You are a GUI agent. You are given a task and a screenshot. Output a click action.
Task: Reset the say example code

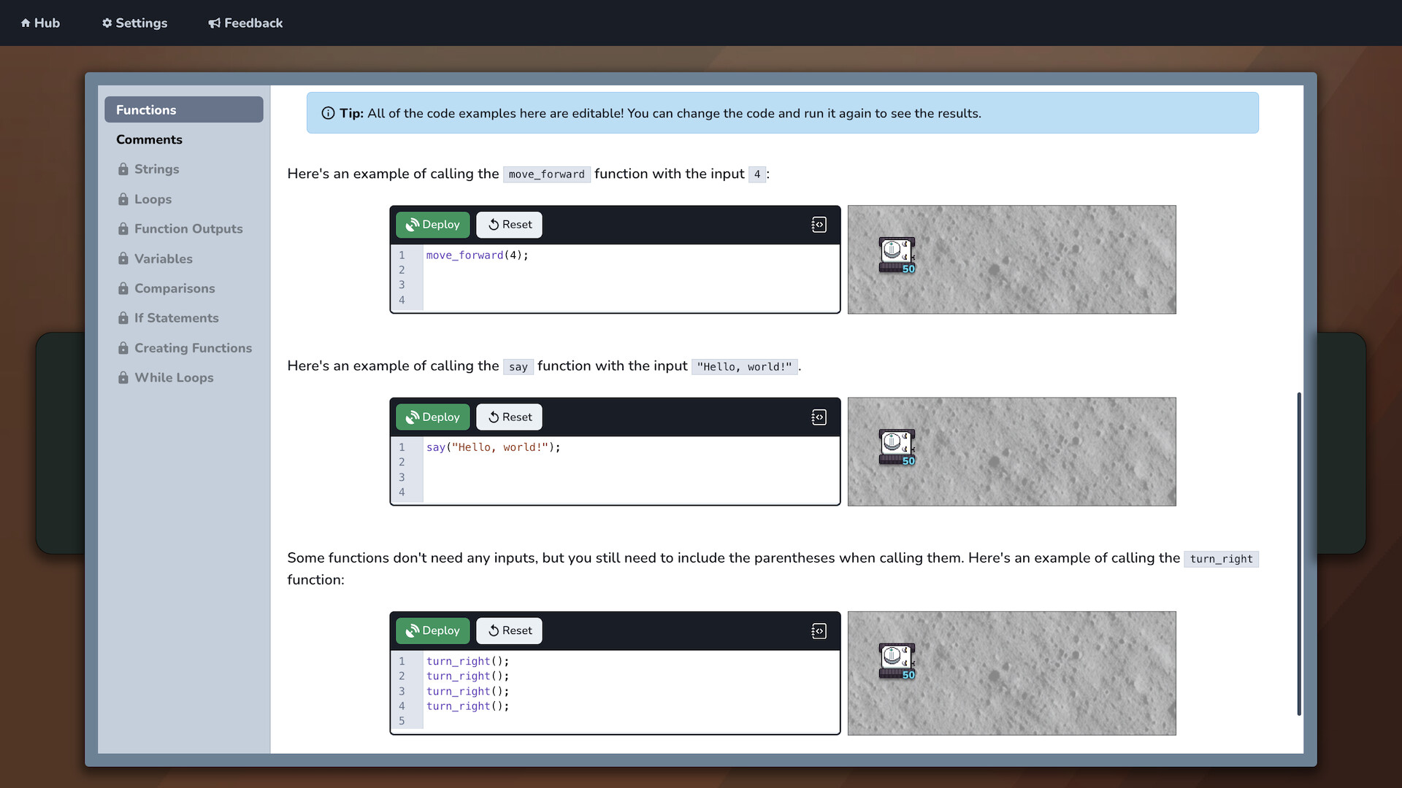[x=509, y=417]
